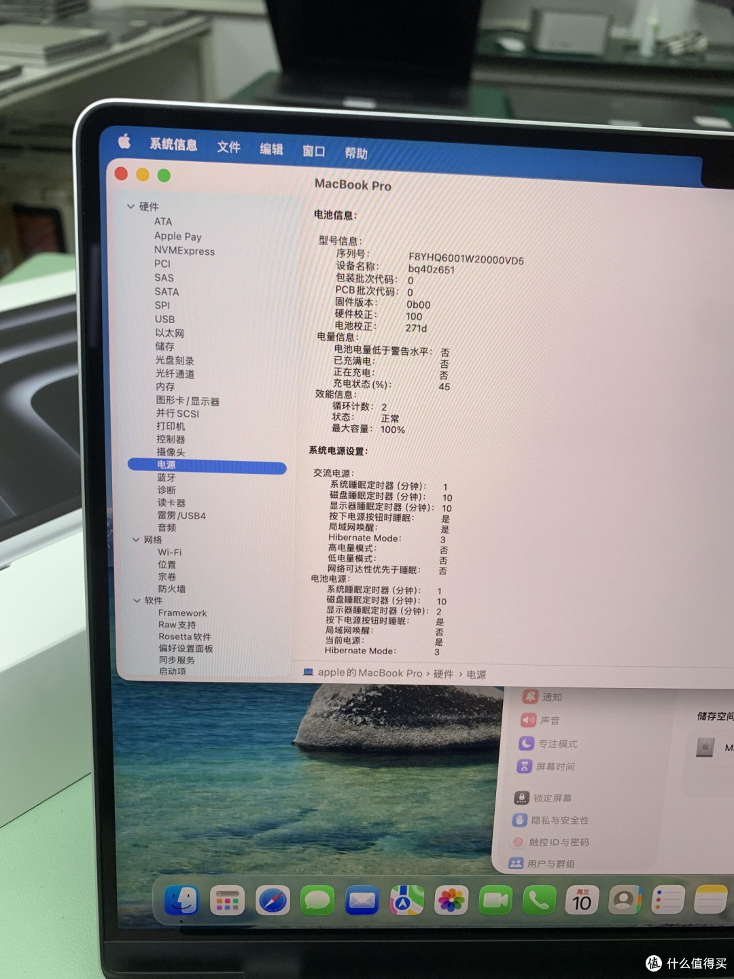Viewport: 734px width, 979px height.
Task: Open the 文件 menu
Action: (x=228, y=147)
